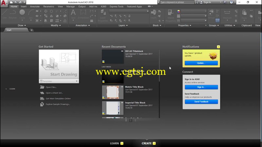Expand the Block panel dropdown
Image resolution: width=262 pixels, height=147 pixels.
click(x=157, y=25)
